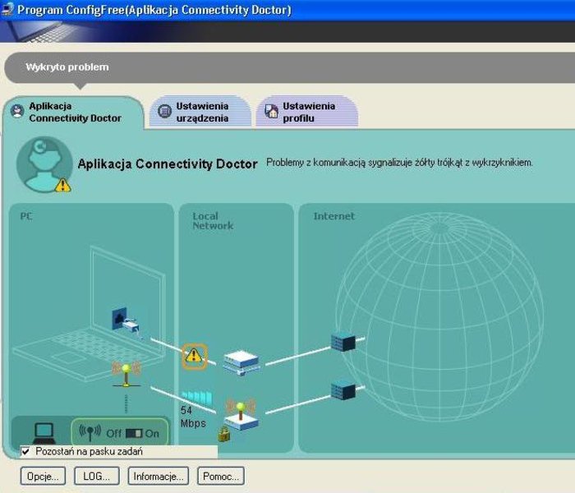Click the 'PC' panel heading
Screen dimensions: 575x493
point(26,216)
